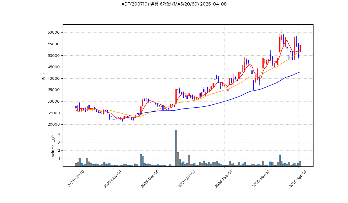Image resolution: width=348 pixels, height=203 pixels.
Task: Click the 20000 price axis label
Action: click(x=54, y=124)
